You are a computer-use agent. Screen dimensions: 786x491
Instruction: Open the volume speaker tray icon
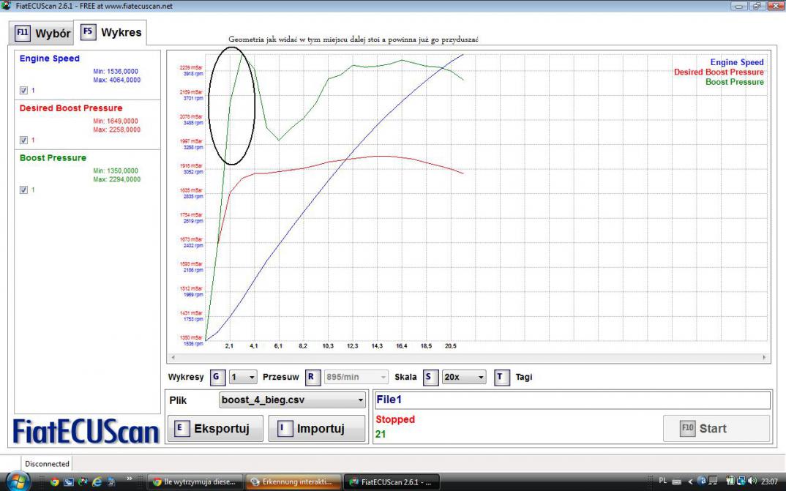coord(753,481)
